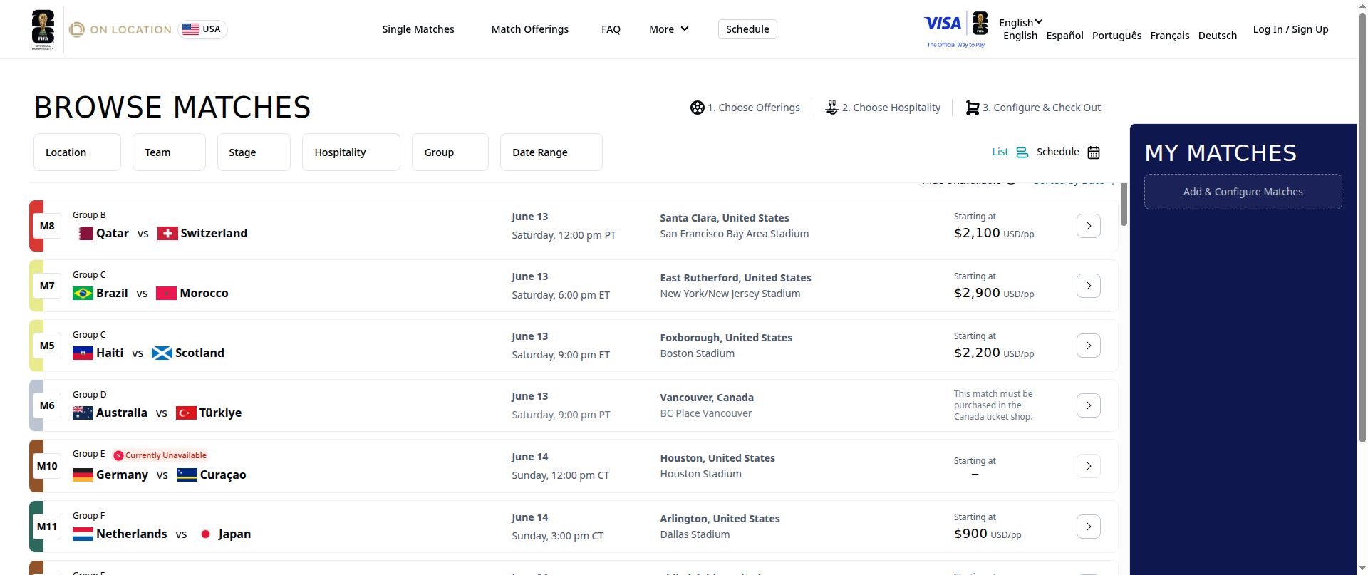This screenshot has width=1368, height=575.
Task: Open the Team filter dropdown
Action: click(x=169, y=152)
